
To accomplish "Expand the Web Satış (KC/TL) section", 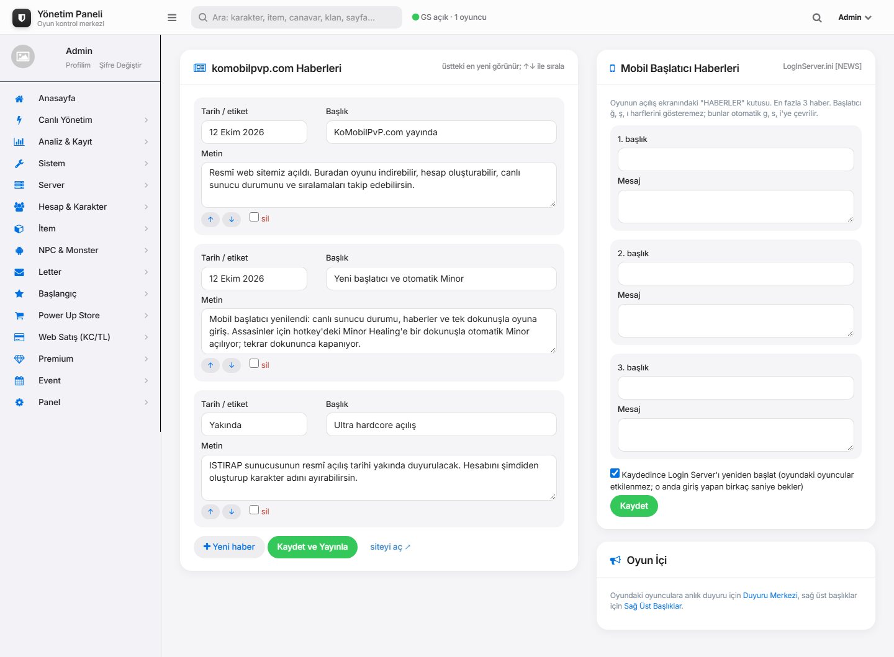I will tap(81, 337).
